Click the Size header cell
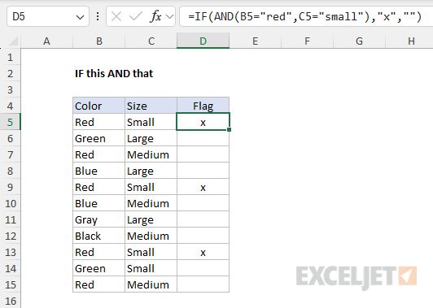The width and height of the screenshot is (433, 308). pos(151,106)
